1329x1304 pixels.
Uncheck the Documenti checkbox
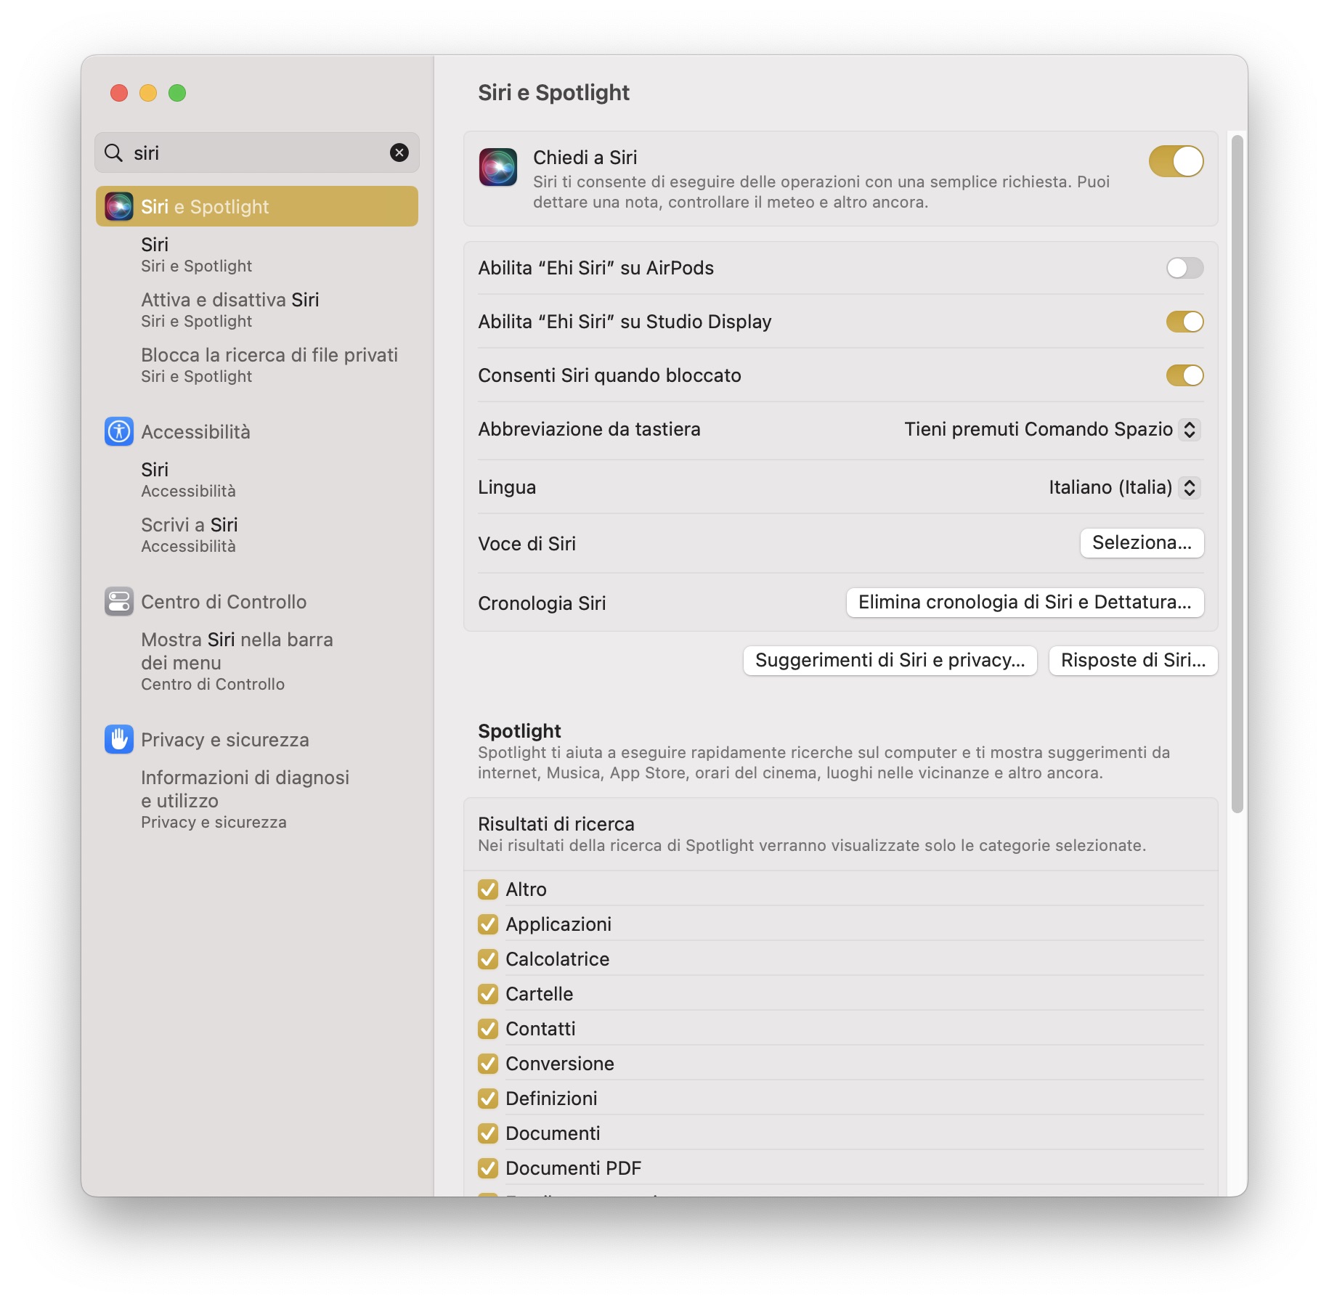(x=488, y=1133)
